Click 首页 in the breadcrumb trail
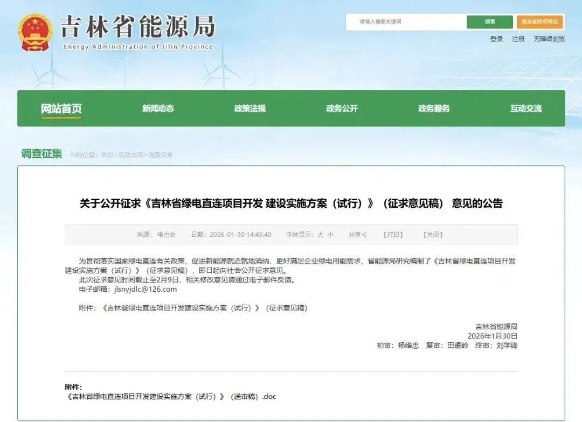 [x=107, y=155]
